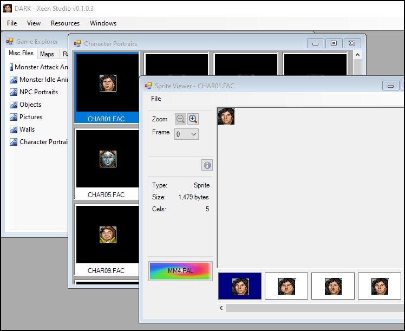
Task: Select the Pictures entry in the list
Action: click(x=31, y=117)
